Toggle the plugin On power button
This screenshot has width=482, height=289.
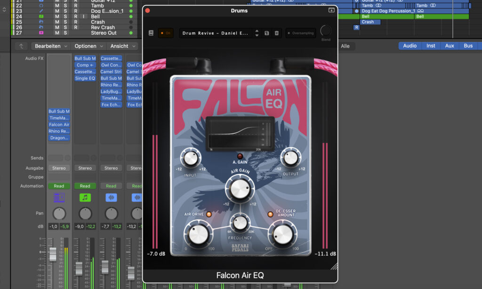166,33
